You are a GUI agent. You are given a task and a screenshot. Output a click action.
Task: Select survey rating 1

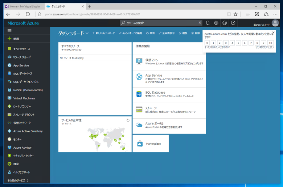(x=213, y=43)
